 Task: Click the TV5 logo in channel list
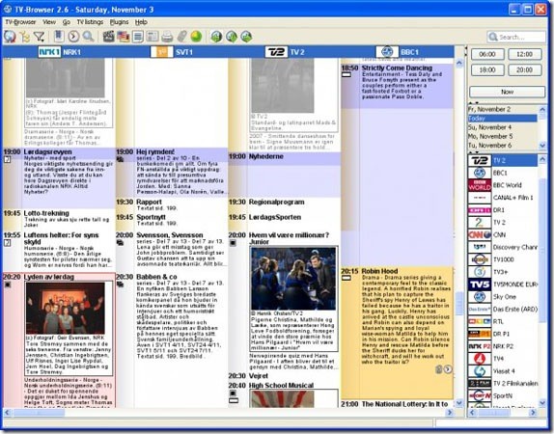480,285
